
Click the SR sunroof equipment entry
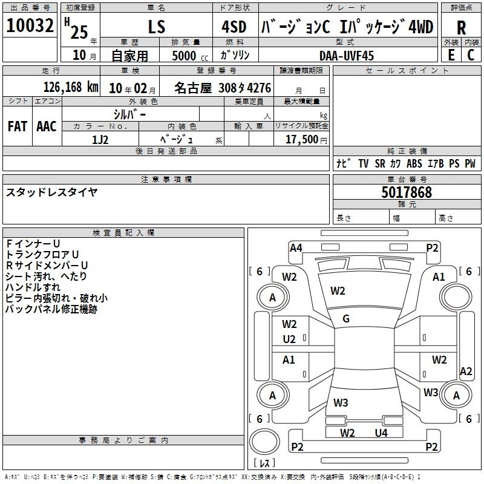click(380, 163)
